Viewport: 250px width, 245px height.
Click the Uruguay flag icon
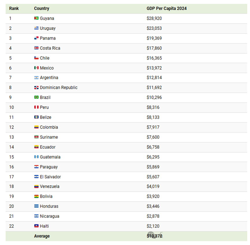pos(36,28)
